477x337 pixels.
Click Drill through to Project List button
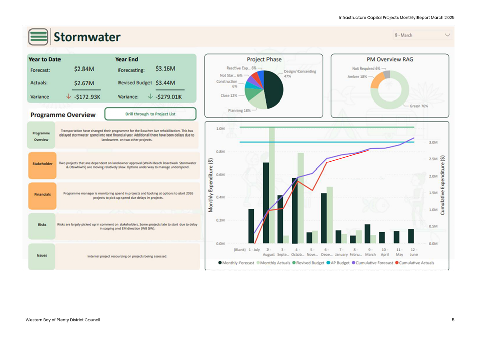[150, 114]
